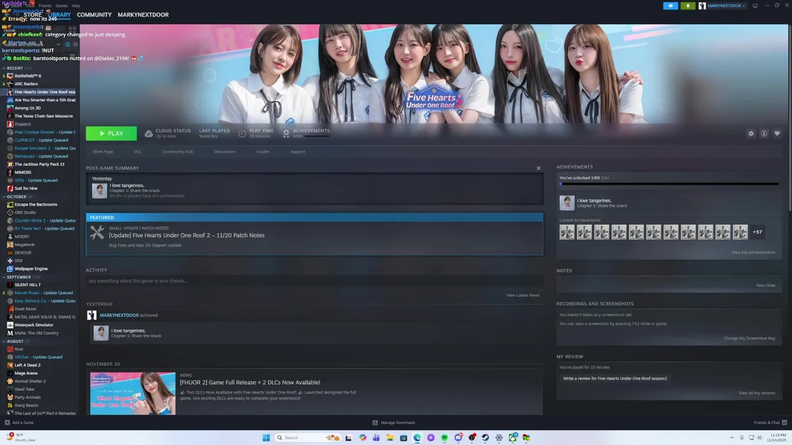The width and height of the screenshot is (792, 445).
Task: Open the Guides link
Action: point(263,151)
